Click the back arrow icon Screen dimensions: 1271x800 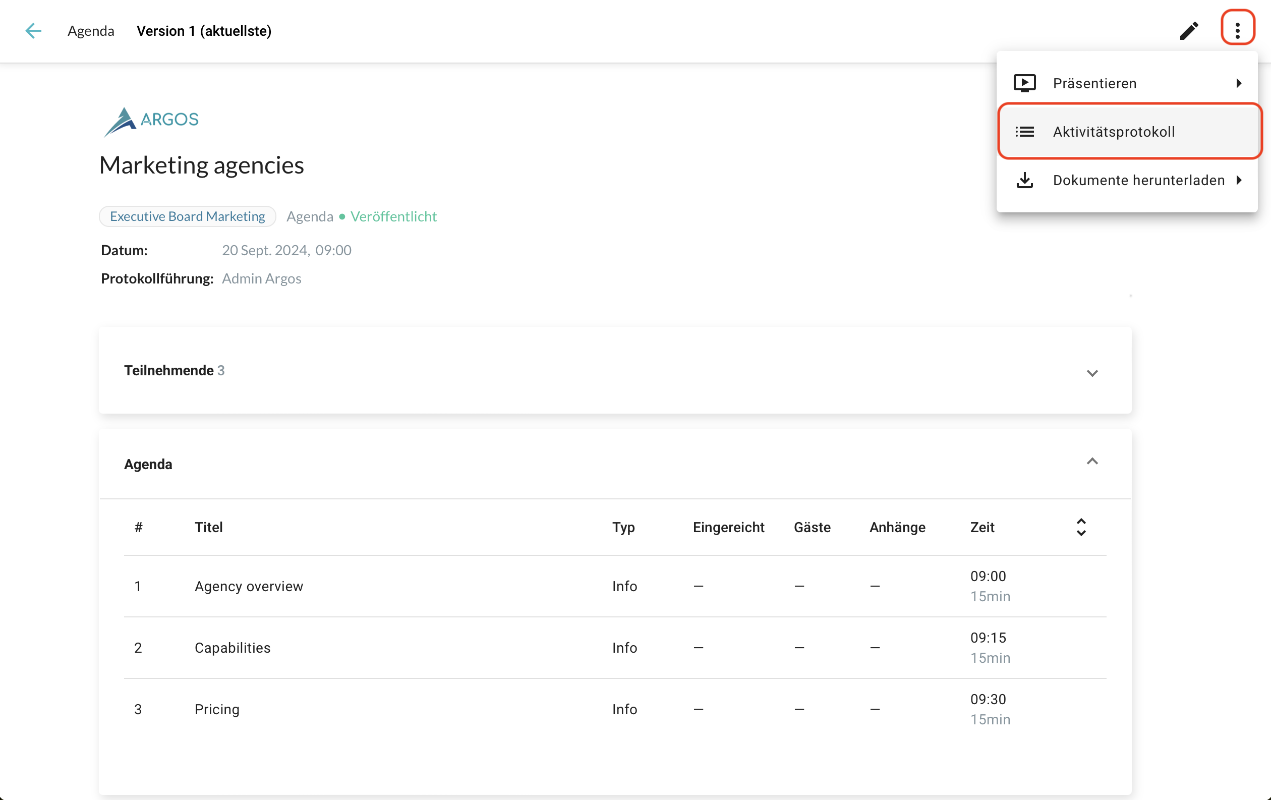[x=33, y=31]
